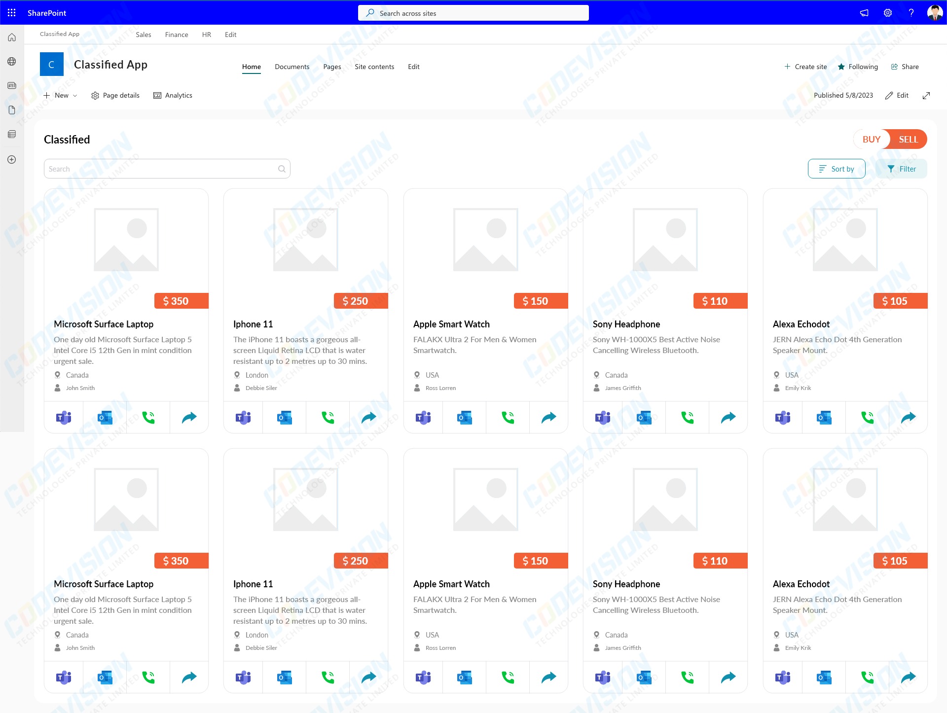Switch toggle to SELL mode
Viewport: 947px width, 713px height.
(x=908, y=140)
